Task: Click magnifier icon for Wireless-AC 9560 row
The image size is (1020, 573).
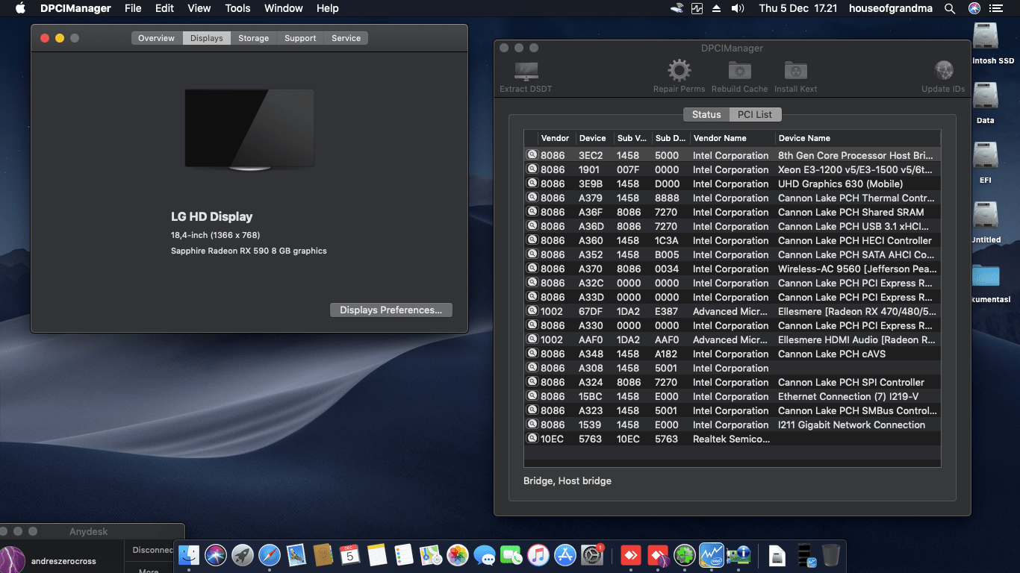Action: coord(532,269)
